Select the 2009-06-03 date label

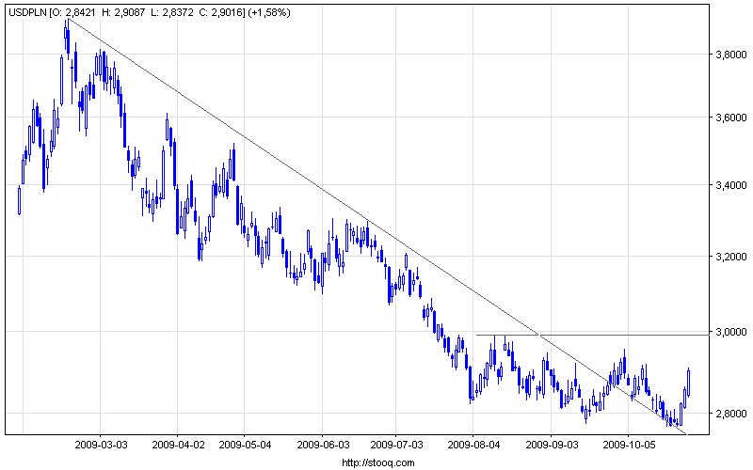pos(323,445)
